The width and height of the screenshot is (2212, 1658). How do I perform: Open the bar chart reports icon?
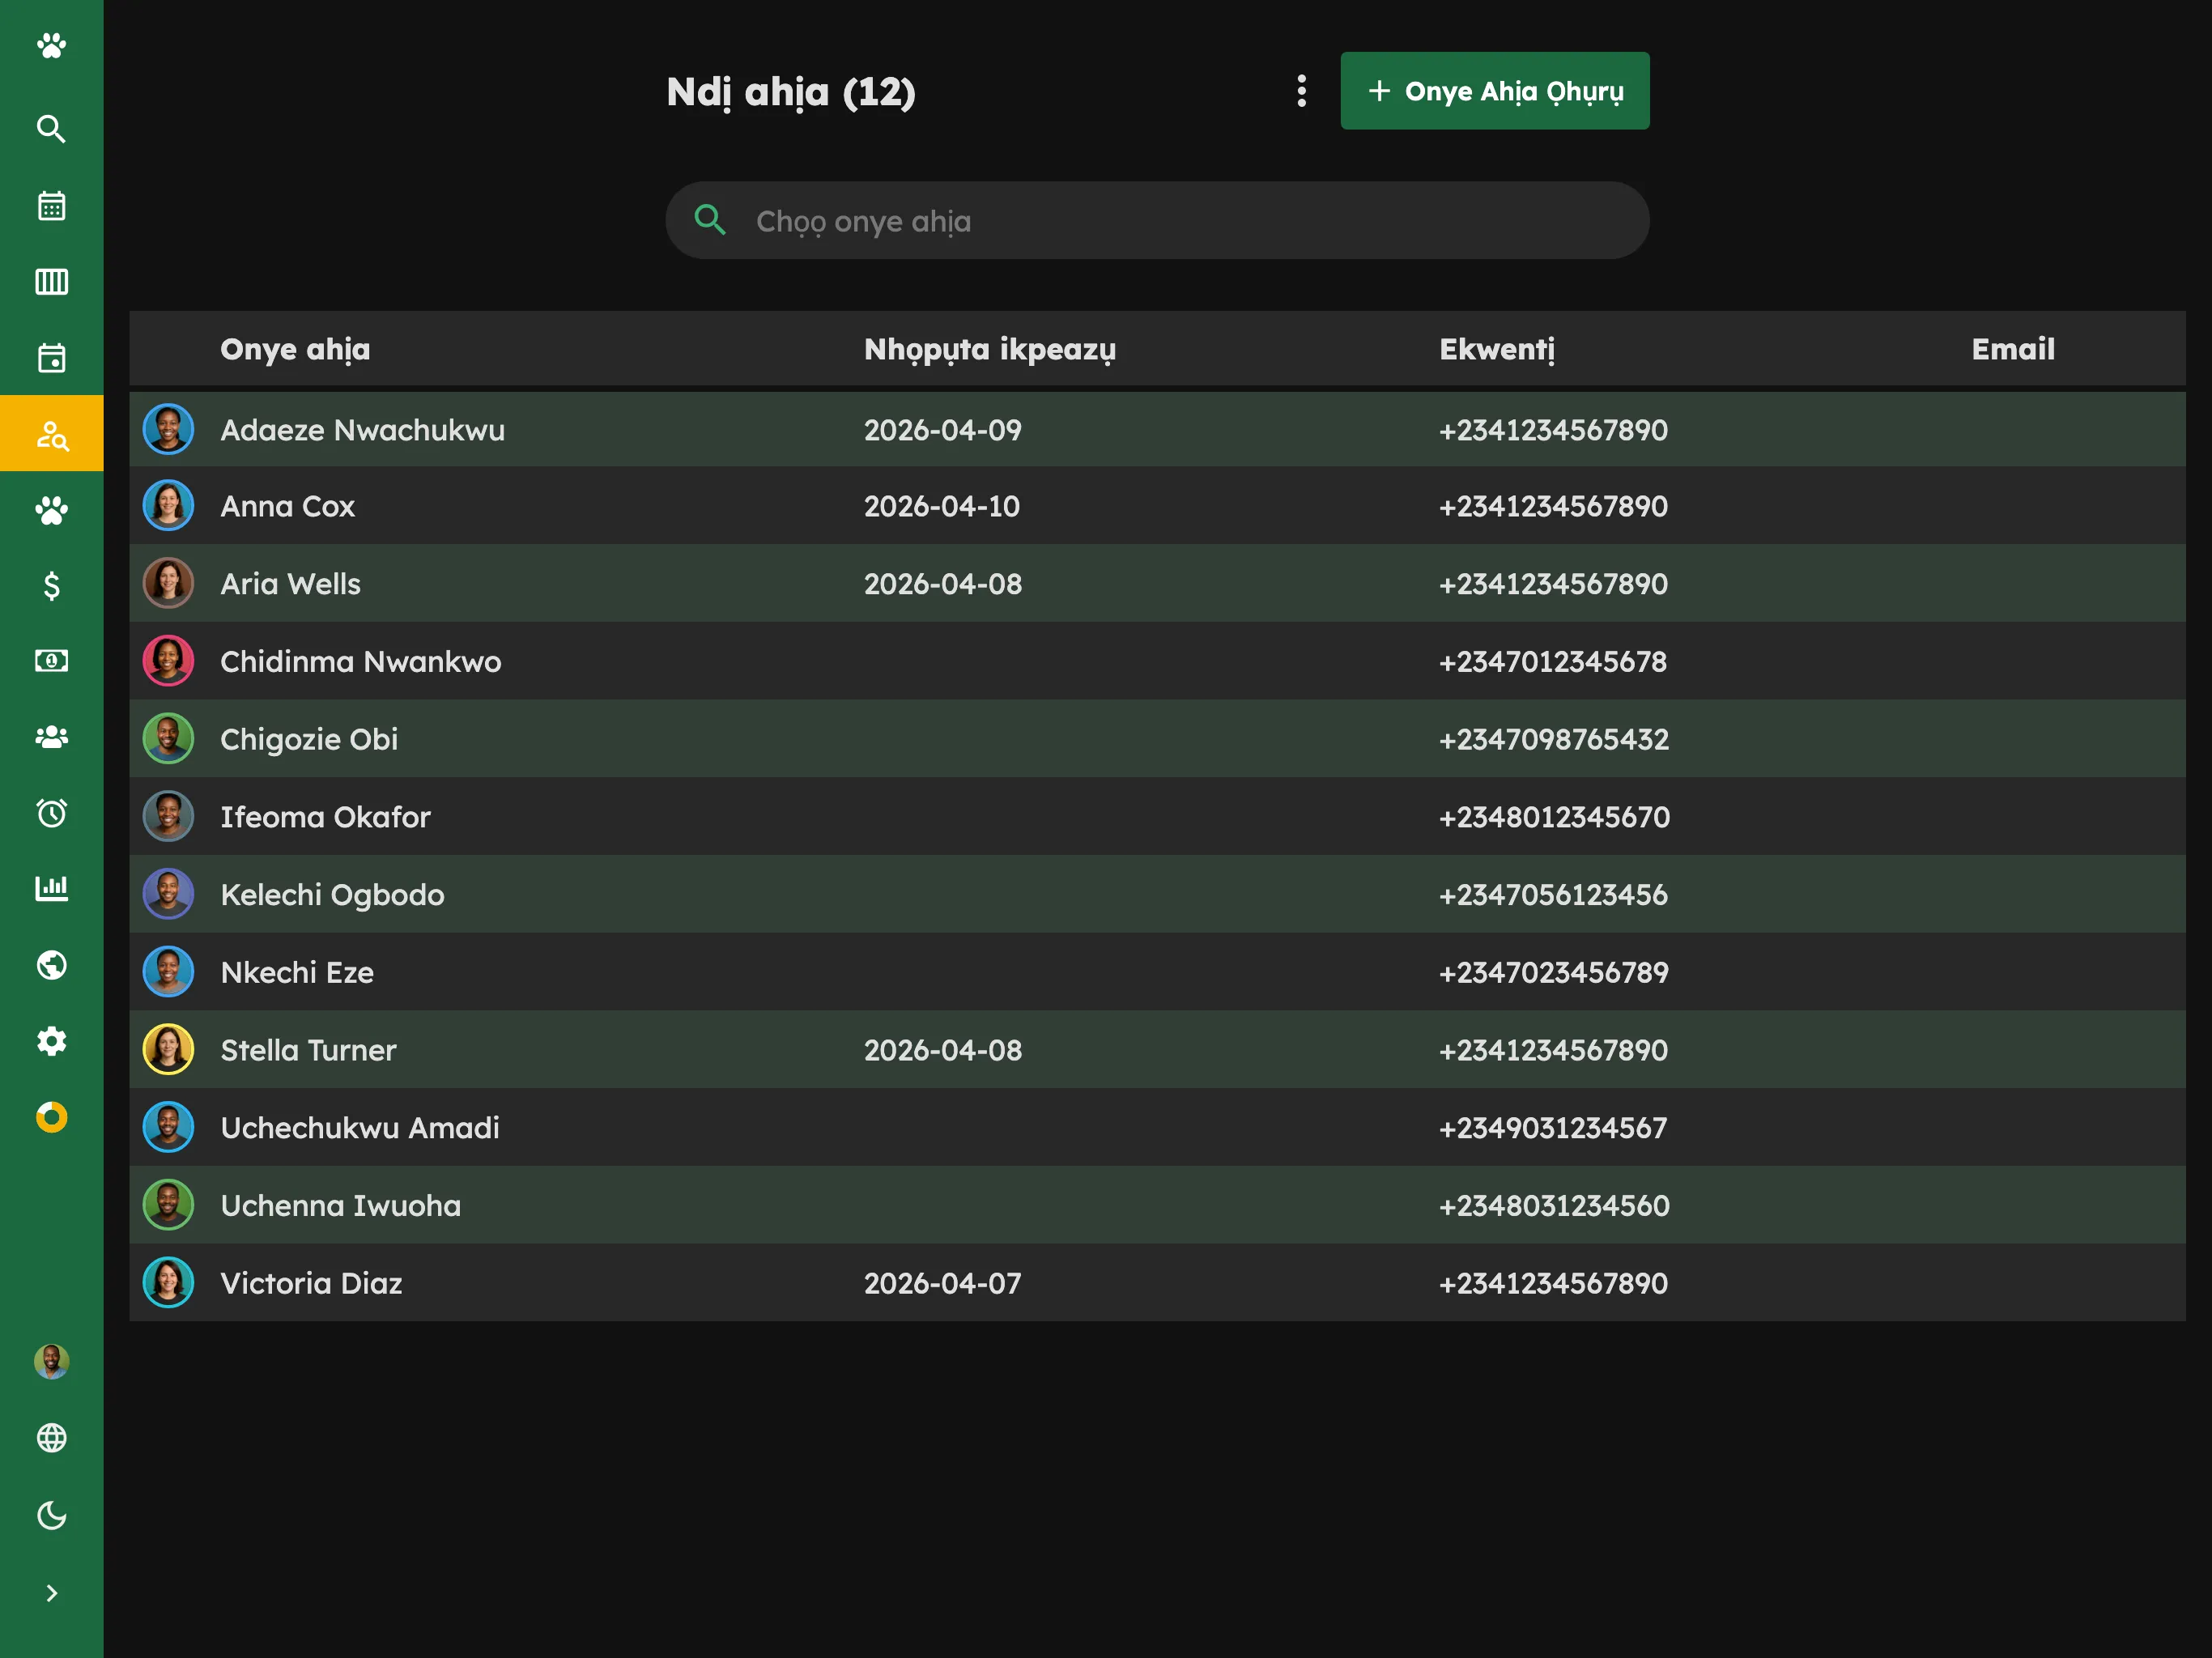[51, 889]
